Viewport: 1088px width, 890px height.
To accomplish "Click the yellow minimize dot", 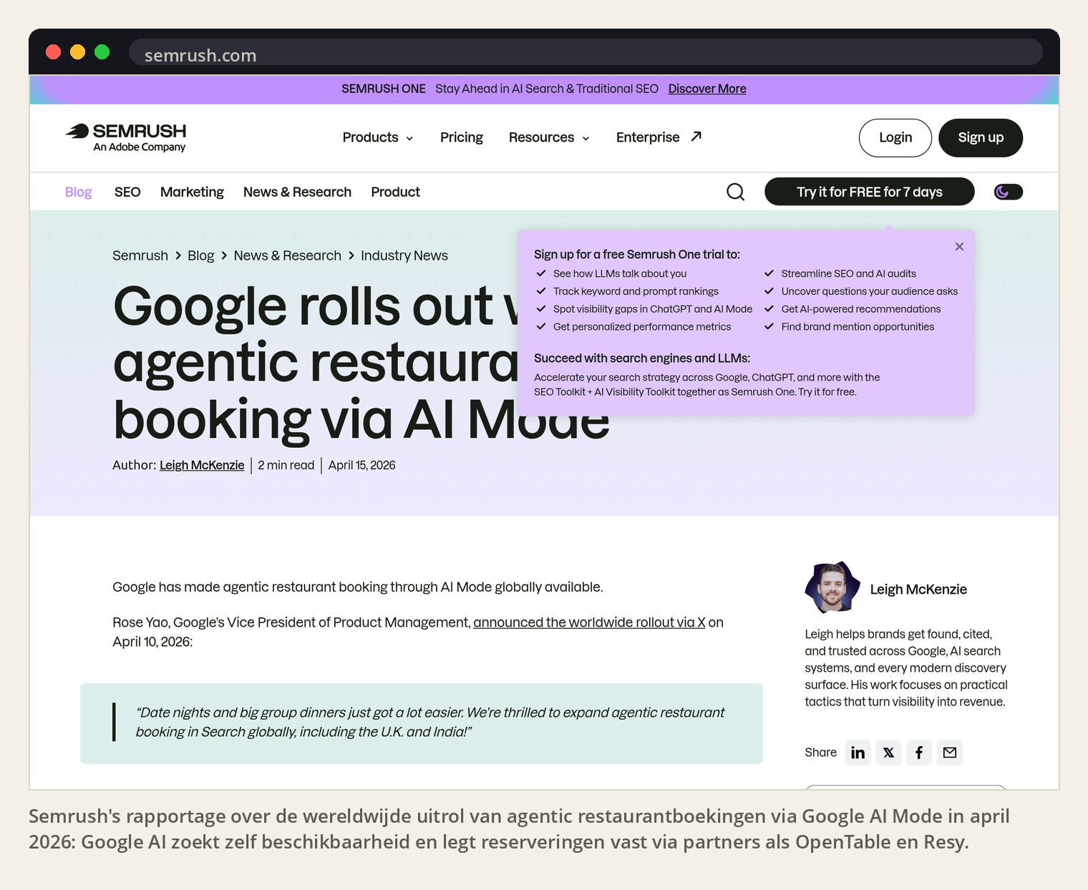I will click(x=77, y=52).
